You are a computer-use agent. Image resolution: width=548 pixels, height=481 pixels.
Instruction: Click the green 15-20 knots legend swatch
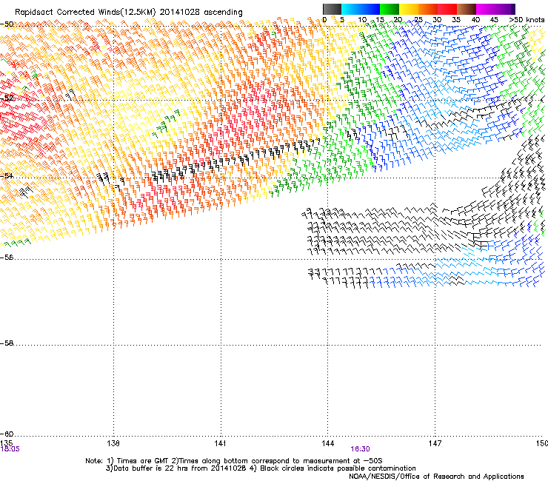click(390, 9)
